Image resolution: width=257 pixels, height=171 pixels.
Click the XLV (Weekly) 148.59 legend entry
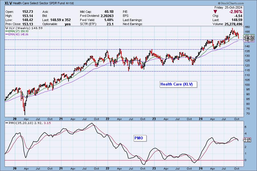26,28
